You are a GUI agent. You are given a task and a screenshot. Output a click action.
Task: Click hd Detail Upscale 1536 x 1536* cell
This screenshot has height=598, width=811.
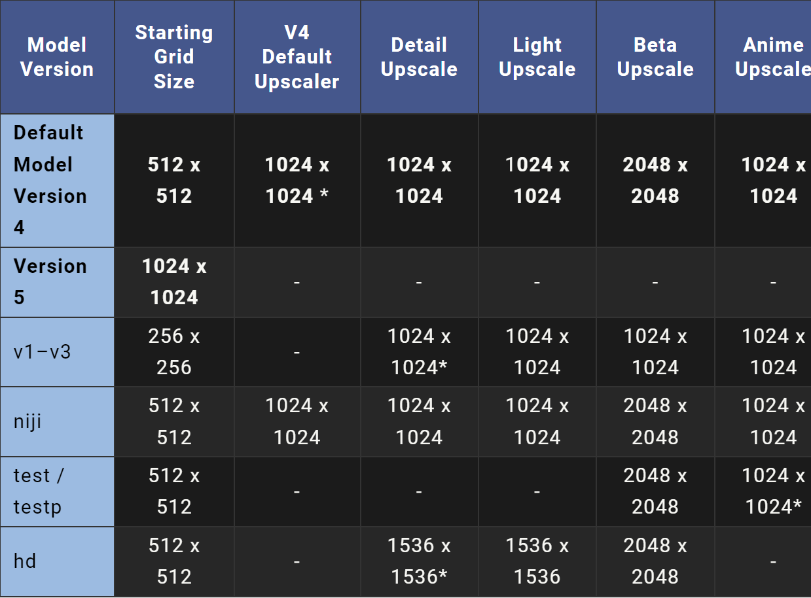pos(419,561)
